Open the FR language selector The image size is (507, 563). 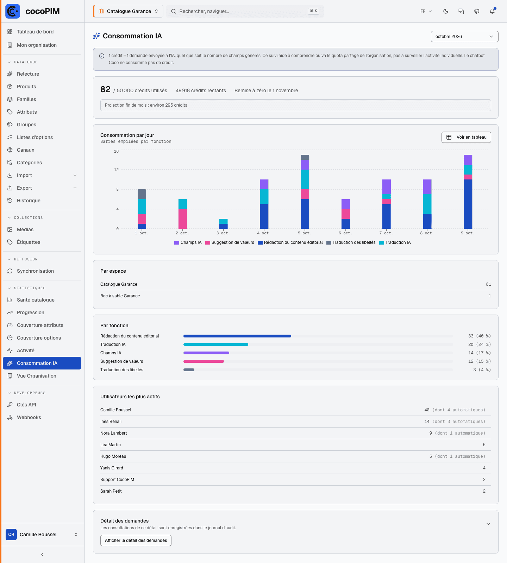coord(426,11)
